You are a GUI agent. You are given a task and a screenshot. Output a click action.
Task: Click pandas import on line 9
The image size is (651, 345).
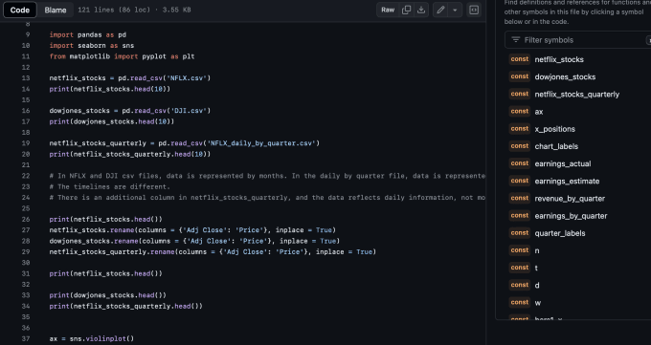point(89,34)
